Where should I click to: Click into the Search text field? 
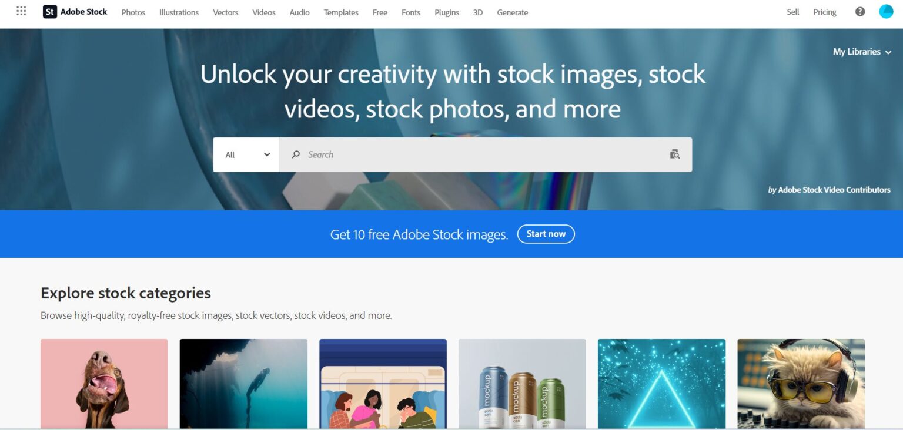pos(486,154)
